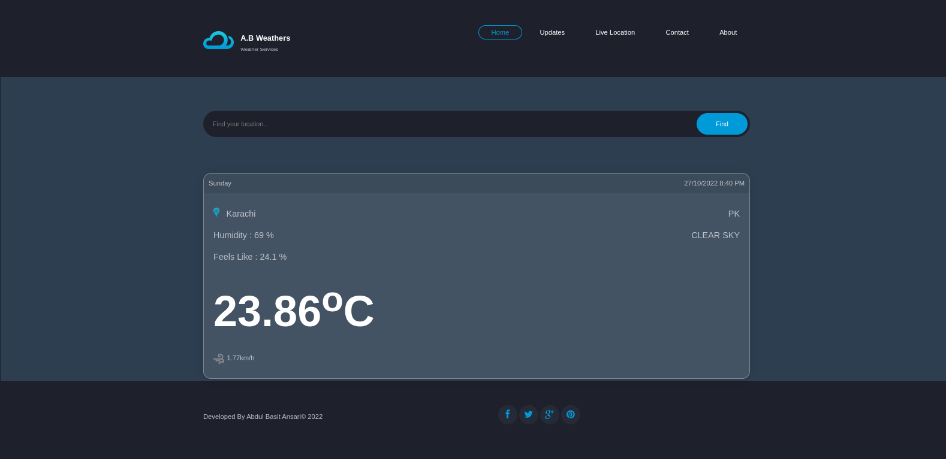Open the Live Location menu item
Image resolution: width=946 pixels, height=459 pixels.
[615, 32]
